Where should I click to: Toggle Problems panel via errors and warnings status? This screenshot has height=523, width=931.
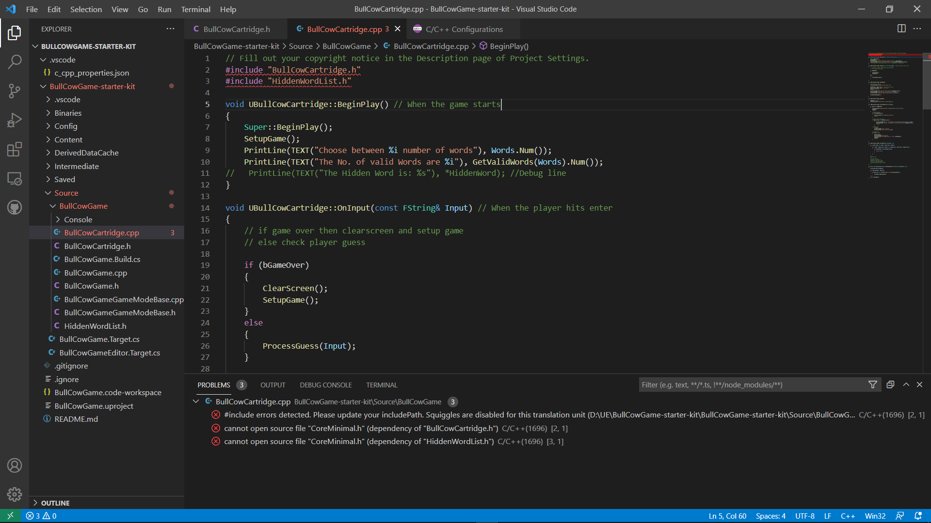pyautogui.click(x=41, y=516)
